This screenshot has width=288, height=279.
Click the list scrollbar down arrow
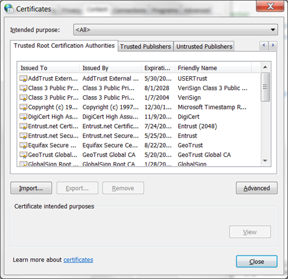click(265, 160)
